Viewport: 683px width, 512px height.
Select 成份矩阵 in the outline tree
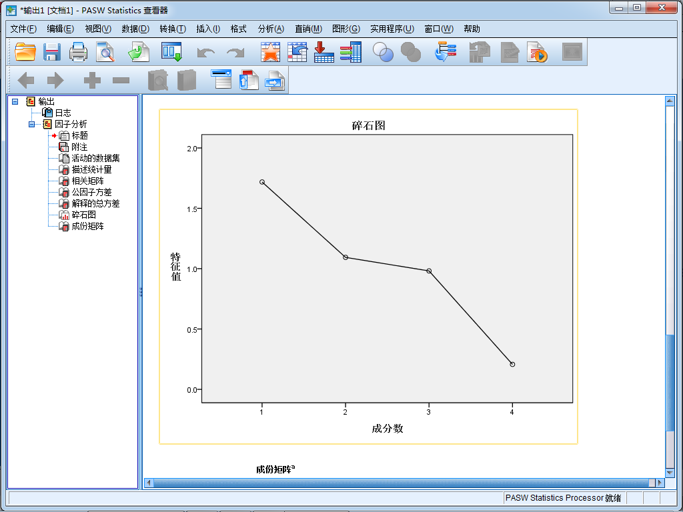pos(87,226)
